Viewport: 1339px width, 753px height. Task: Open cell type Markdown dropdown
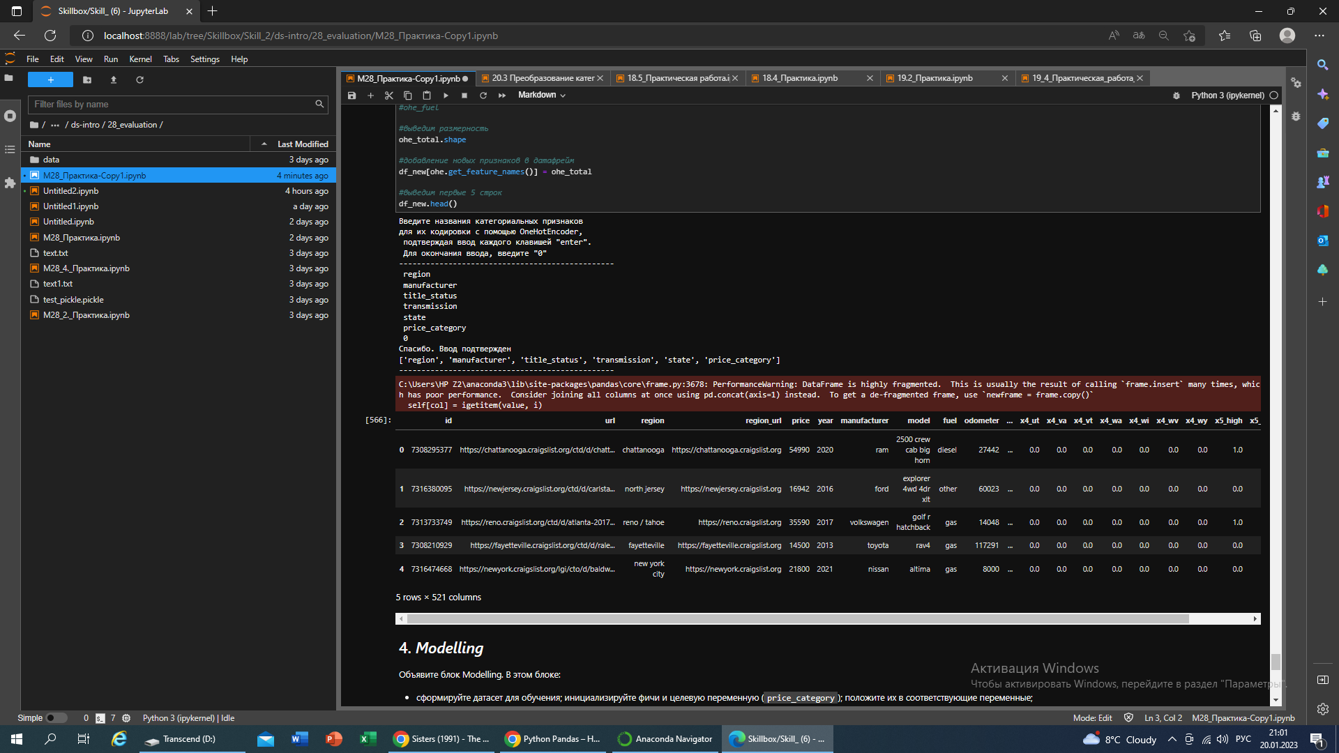(542, 95)
